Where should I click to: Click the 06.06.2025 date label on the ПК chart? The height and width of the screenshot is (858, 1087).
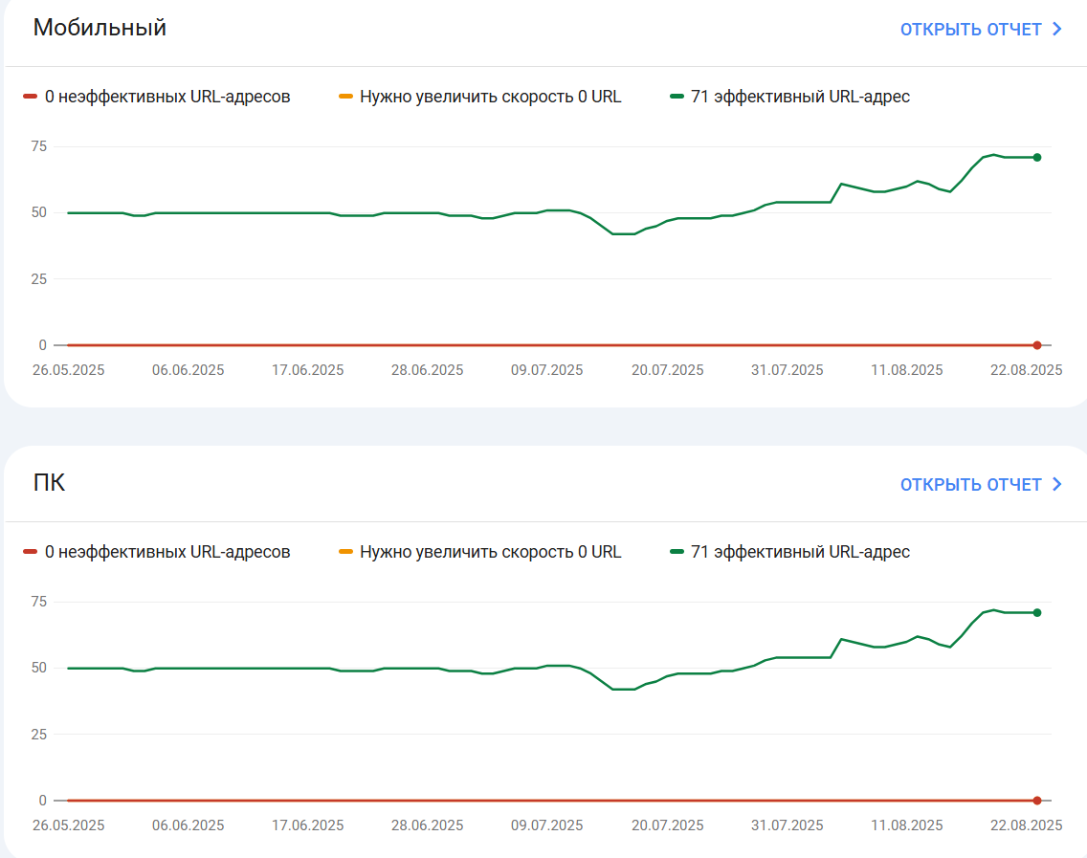click(189, 825)
